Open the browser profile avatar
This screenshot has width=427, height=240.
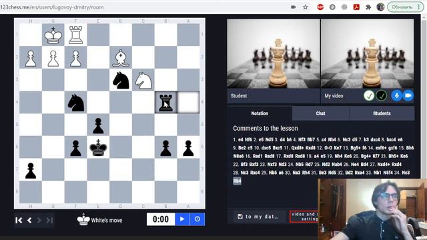tap(380, 7)
